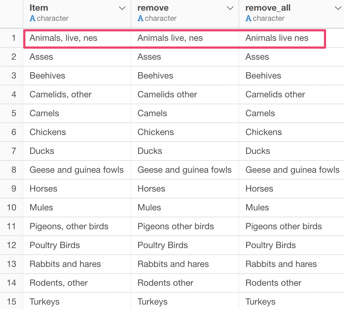This screenshot has height=309, width=344.
Task: Click 'Rodents, other' in the Item column
Action: [x=59, y=283]
